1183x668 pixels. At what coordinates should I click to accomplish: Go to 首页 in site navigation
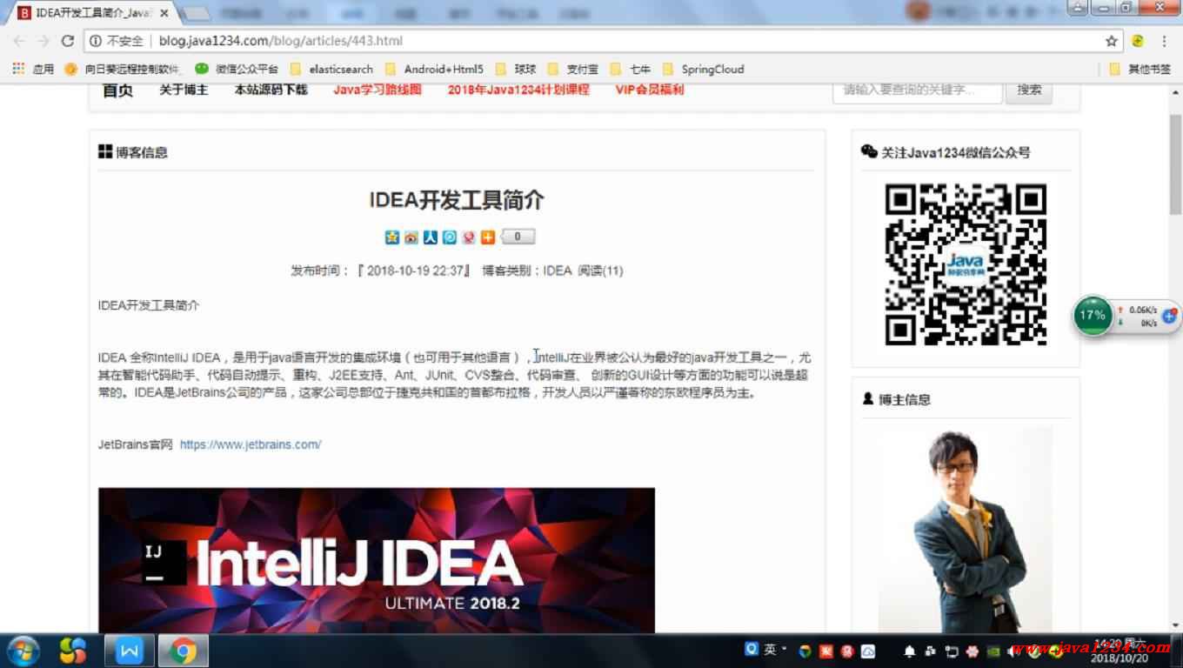117,90
